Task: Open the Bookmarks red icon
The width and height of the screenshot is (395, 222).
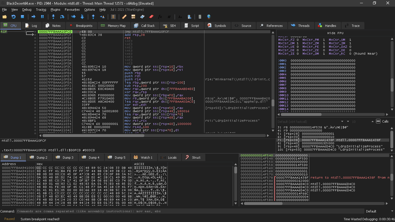Action: point(151,17)
